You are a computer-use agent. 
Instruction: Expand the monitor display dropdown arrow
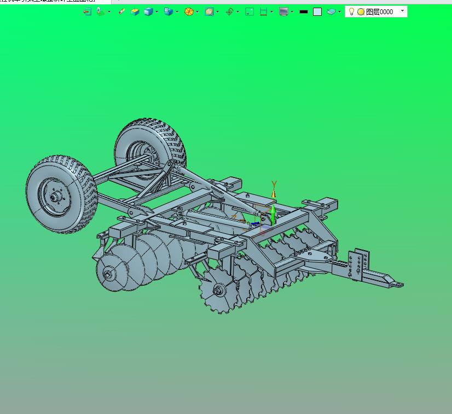[292, 12]
